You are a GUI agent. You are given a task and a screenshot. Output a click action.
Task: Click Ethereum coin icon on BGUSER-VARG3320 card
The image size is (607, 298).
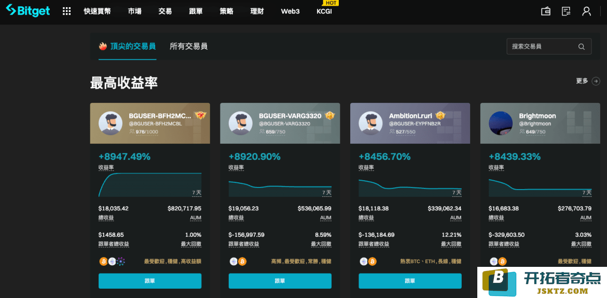point(233,262)
